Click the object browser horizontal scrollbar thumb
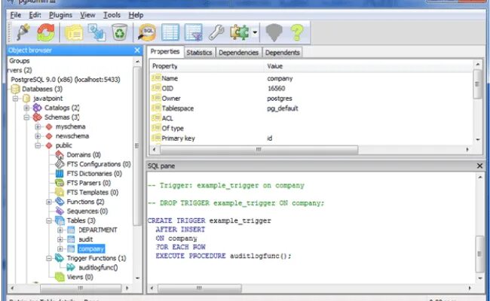Viewport: 490px width, 301px height. click(81, 288)
